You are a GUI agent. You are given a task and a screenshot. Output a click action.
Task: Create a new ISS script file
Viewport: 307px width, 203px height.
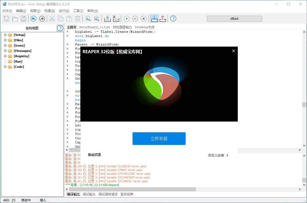tap(6, 19)
